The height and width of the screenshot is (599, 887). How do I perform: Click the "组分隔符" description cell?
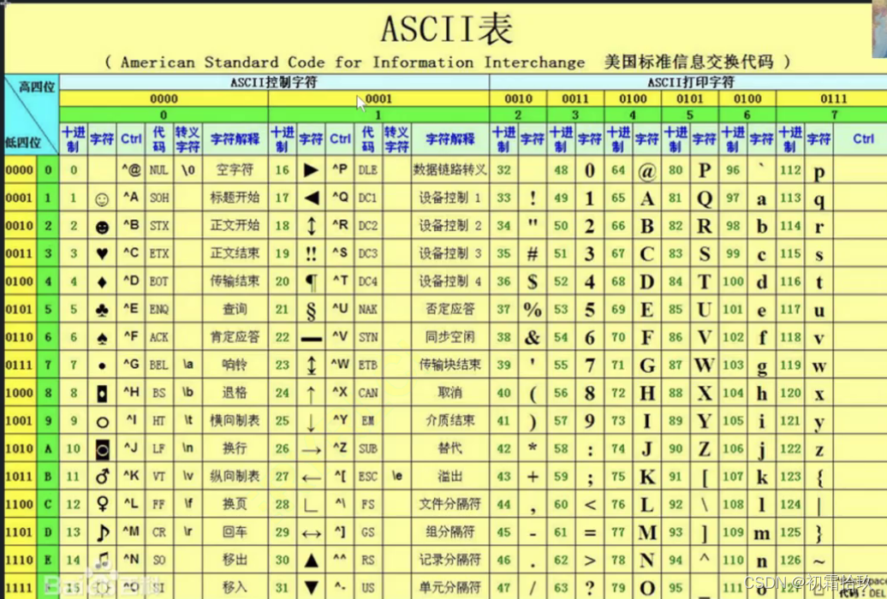click(449, 531)
